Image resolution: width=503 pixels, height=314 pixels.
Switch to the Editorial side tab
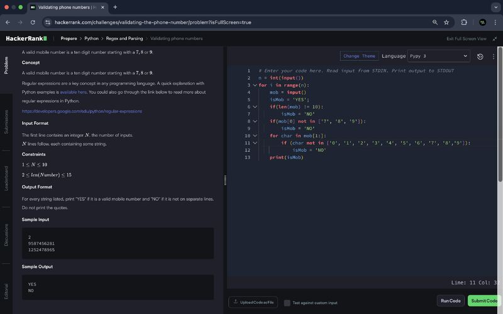(x=6, y=291)
